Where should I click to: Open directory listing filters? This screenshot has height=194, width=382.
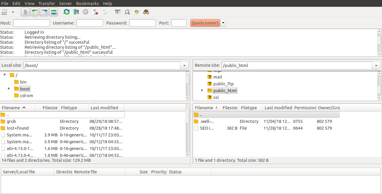(117, 12)
